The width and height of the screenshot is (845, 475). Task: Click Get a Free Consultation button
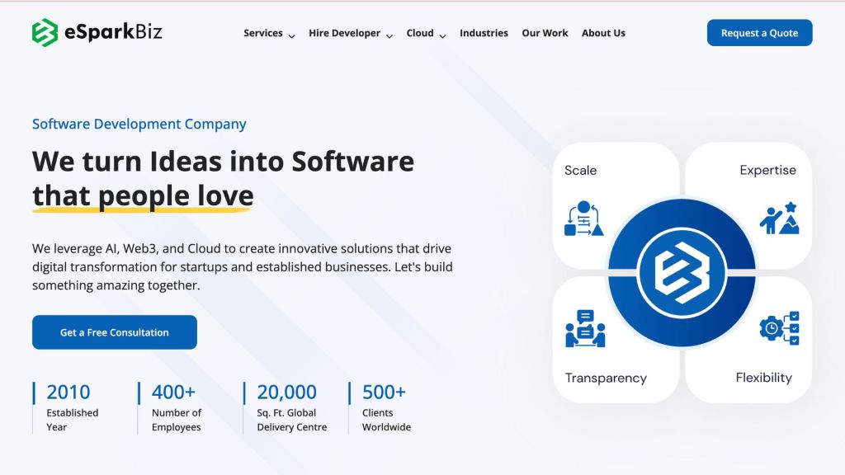(x=114, y=332)
